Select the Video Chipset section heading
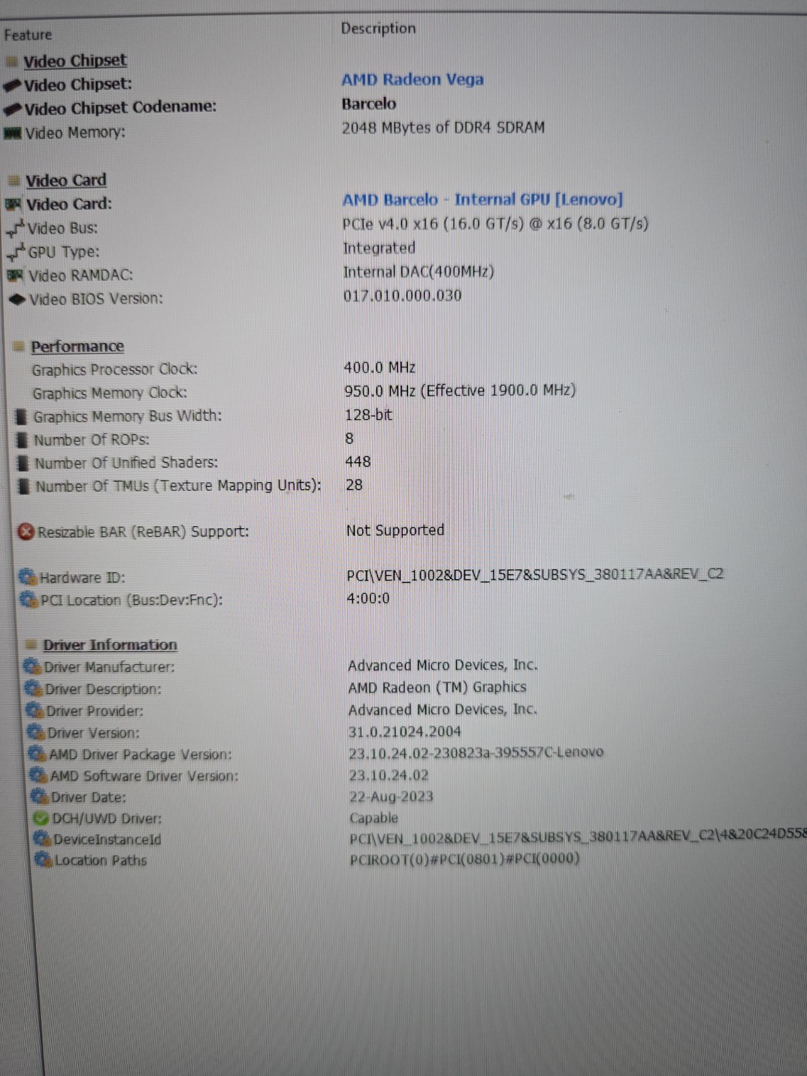This screenshot has height=1076, width=807. pos(75,61)
